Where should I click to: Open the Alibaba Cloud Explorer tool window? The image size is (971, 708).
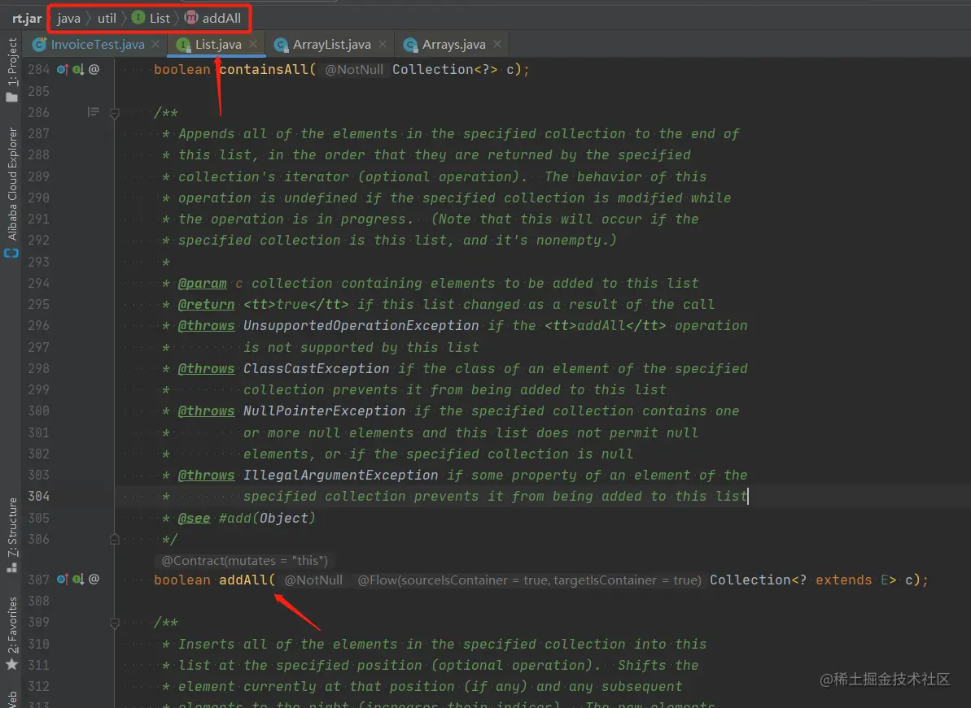(11, 193)
